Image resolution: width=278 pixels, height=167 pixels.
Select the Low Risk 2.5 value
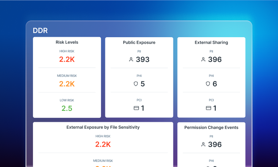pyautogui.click(x=67, y=108)
